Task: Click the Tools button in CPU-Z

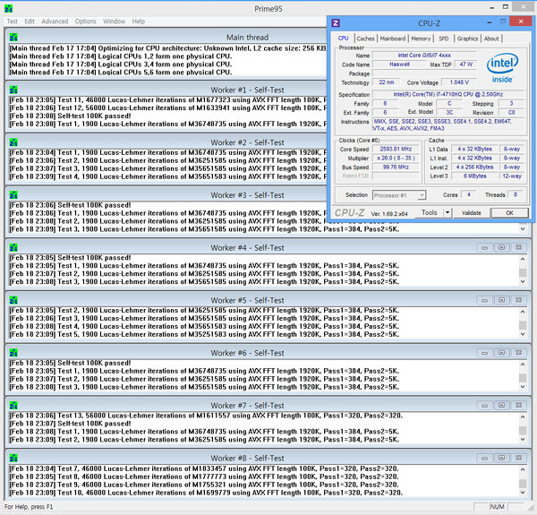Action: 429,213
